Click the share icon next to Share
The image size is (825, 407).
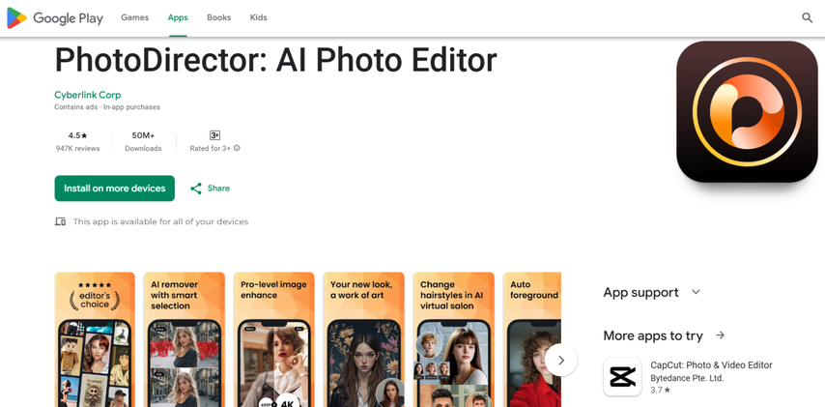(x=196, y=189)
